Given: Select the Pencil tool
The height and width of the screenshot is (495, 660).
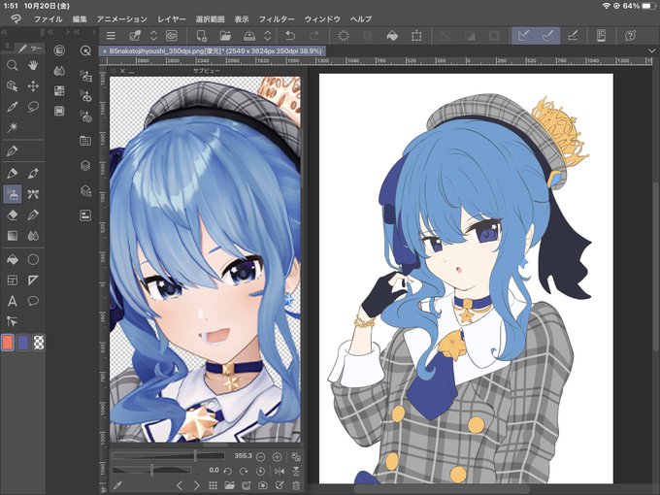Looking at the screenshot, I should [x=13, y=173].
